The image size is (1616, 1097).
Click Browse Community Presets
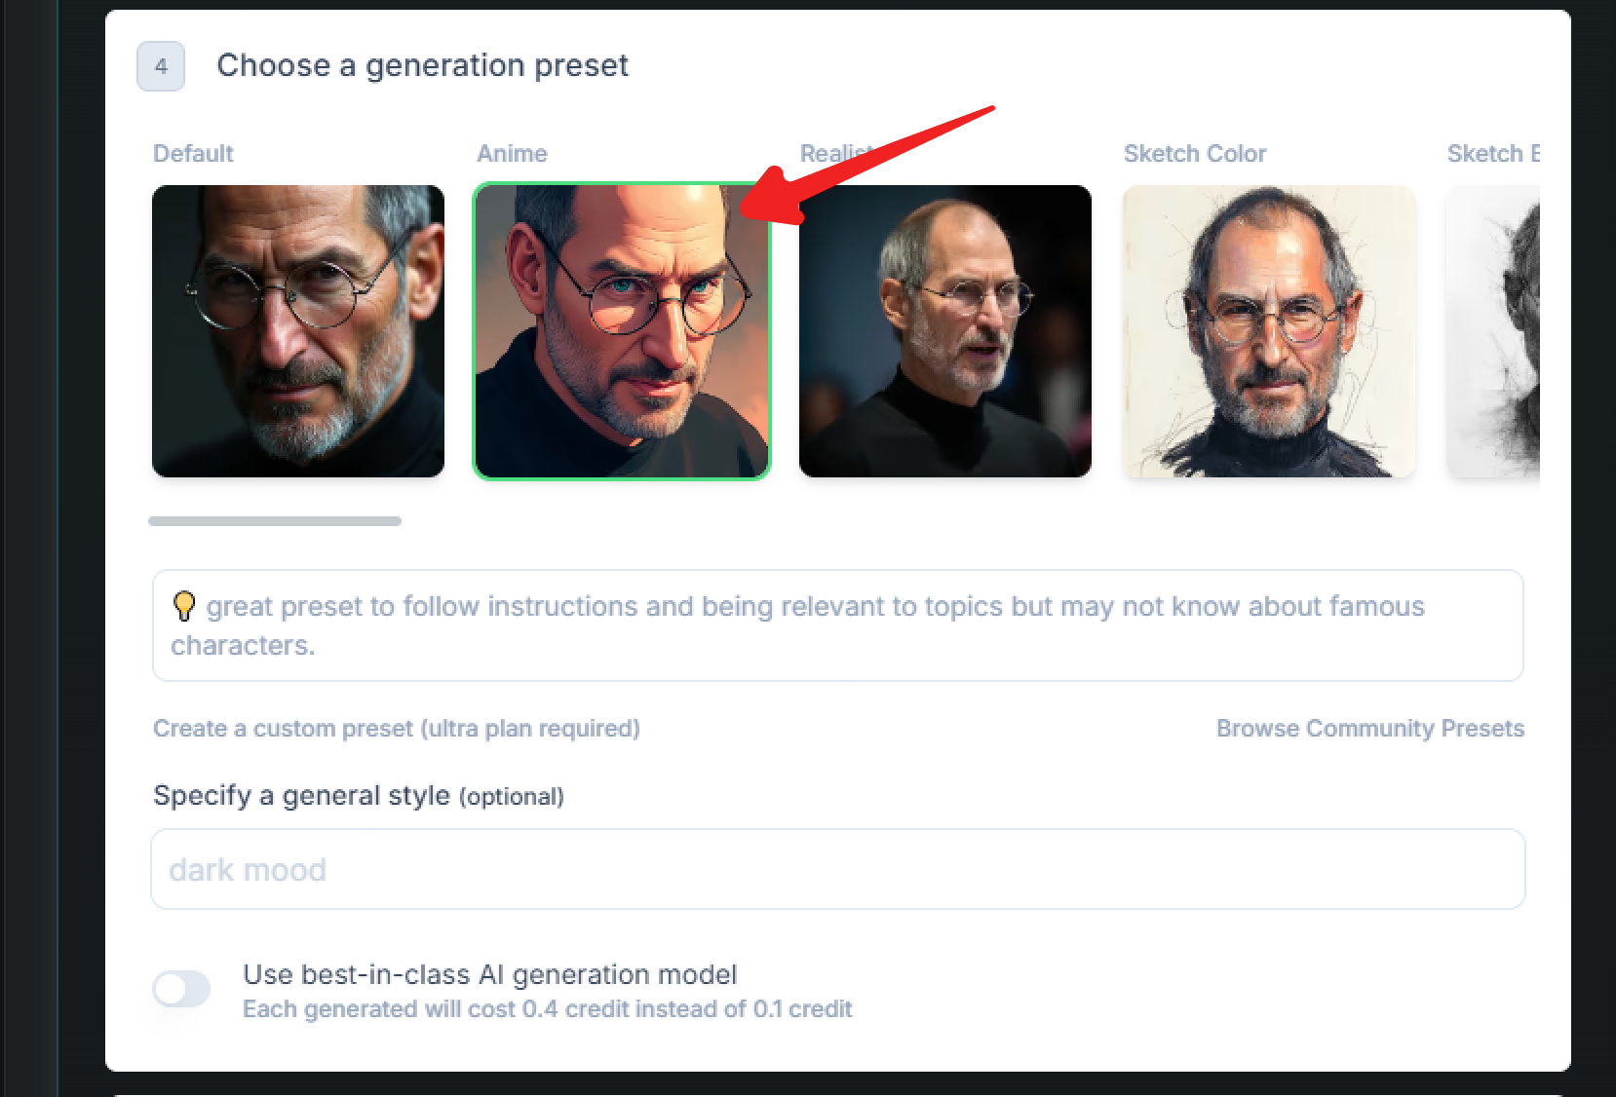tap(1370, 728)
